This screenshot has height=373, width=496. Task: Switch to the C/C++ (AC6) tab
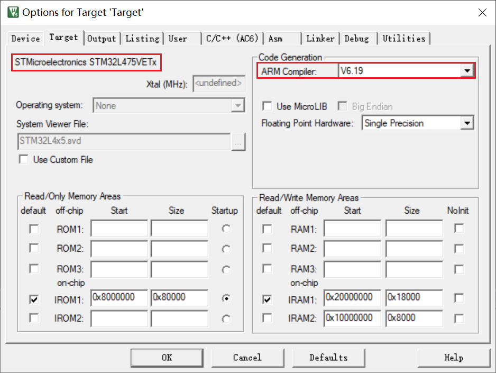[x=232, y=39]
